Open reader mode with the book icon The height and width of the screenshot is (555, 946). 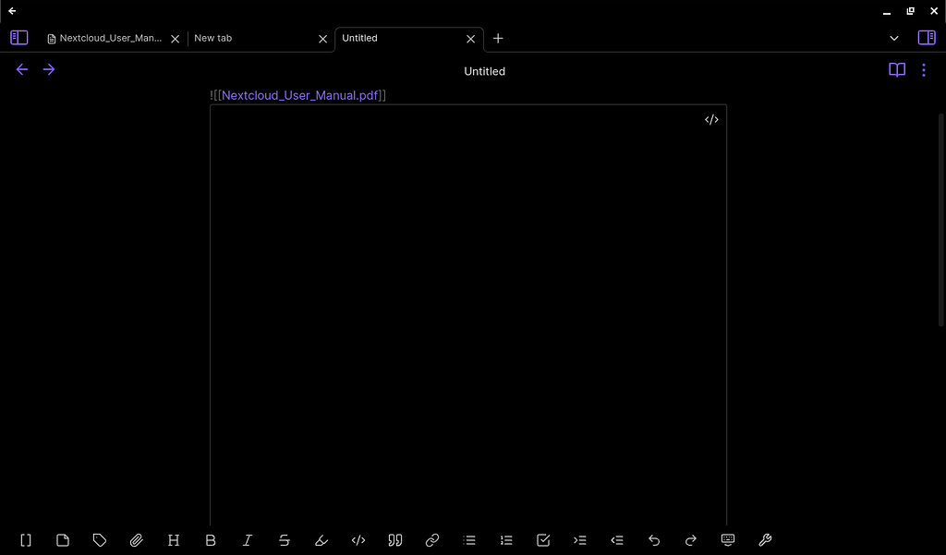coord(896,69)
